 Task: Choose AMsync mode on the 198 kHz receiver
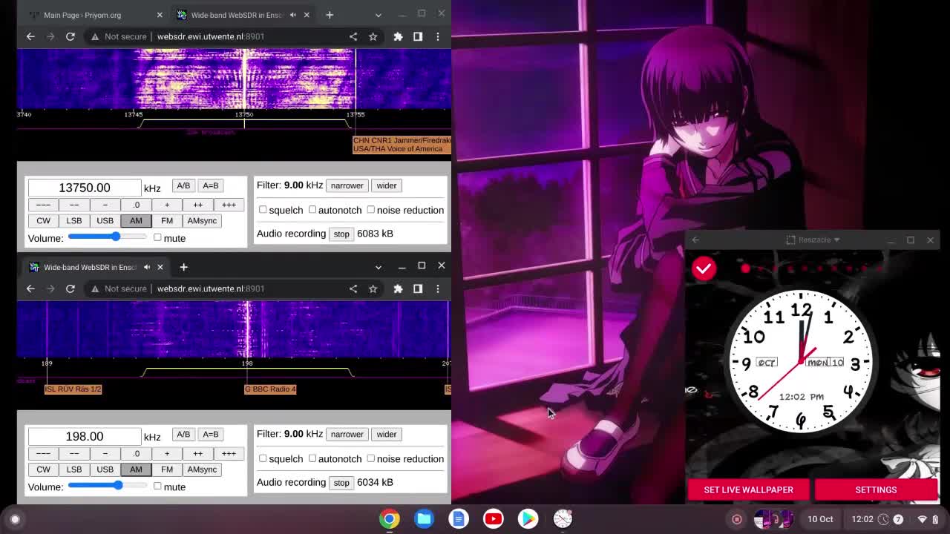[x=202, y=469]
